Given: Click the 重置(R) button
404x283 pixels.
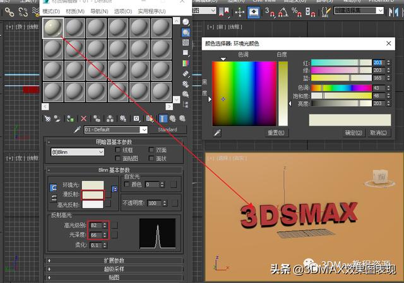Looking at the screenshot, I should [x=277, y=133].
